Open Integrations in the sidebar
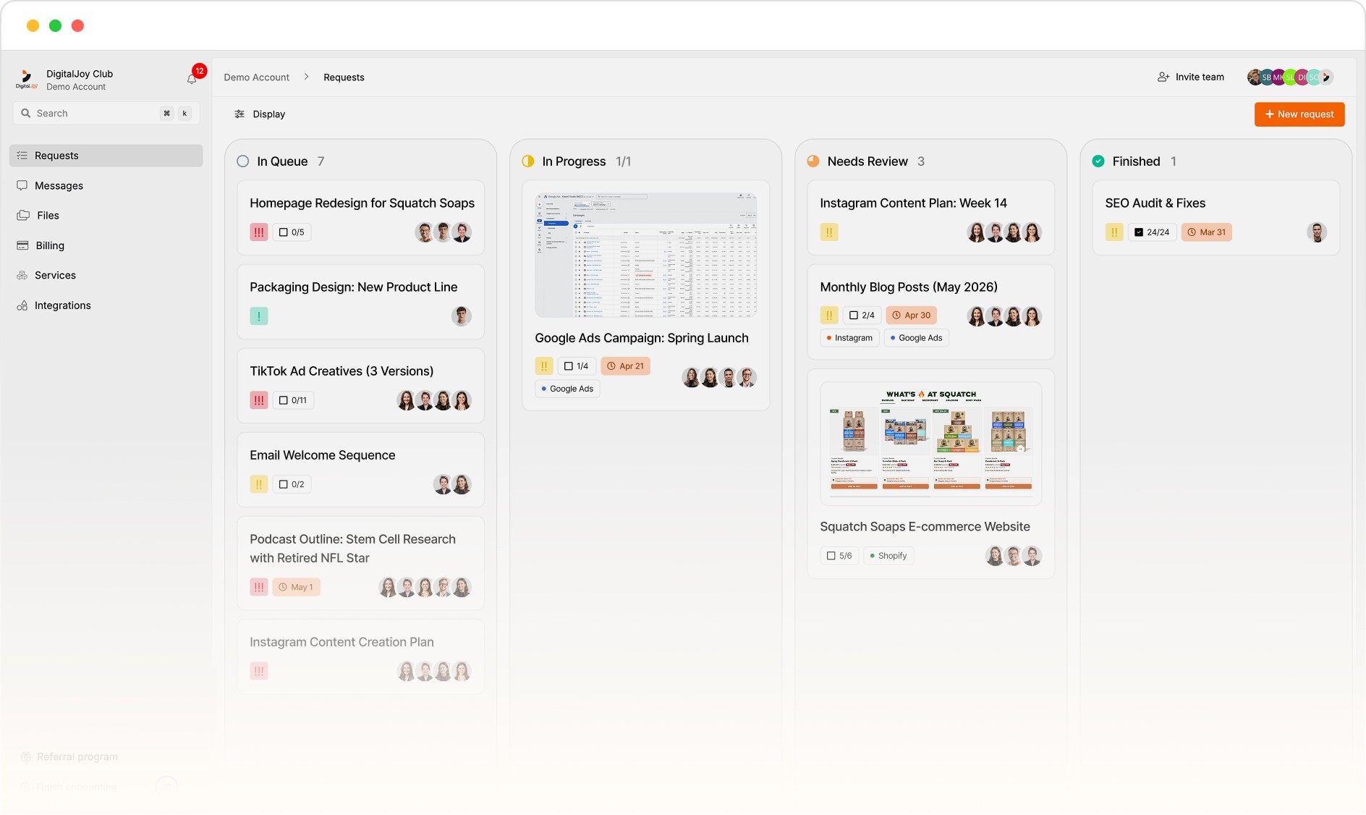The width and height of the screenshot is (1366, 815). [x=106, y=305]
